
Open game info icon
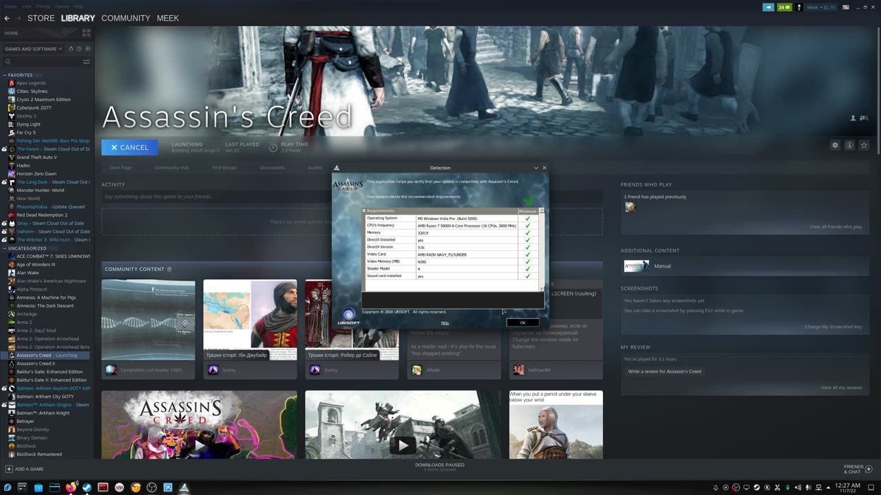(849, 145)
